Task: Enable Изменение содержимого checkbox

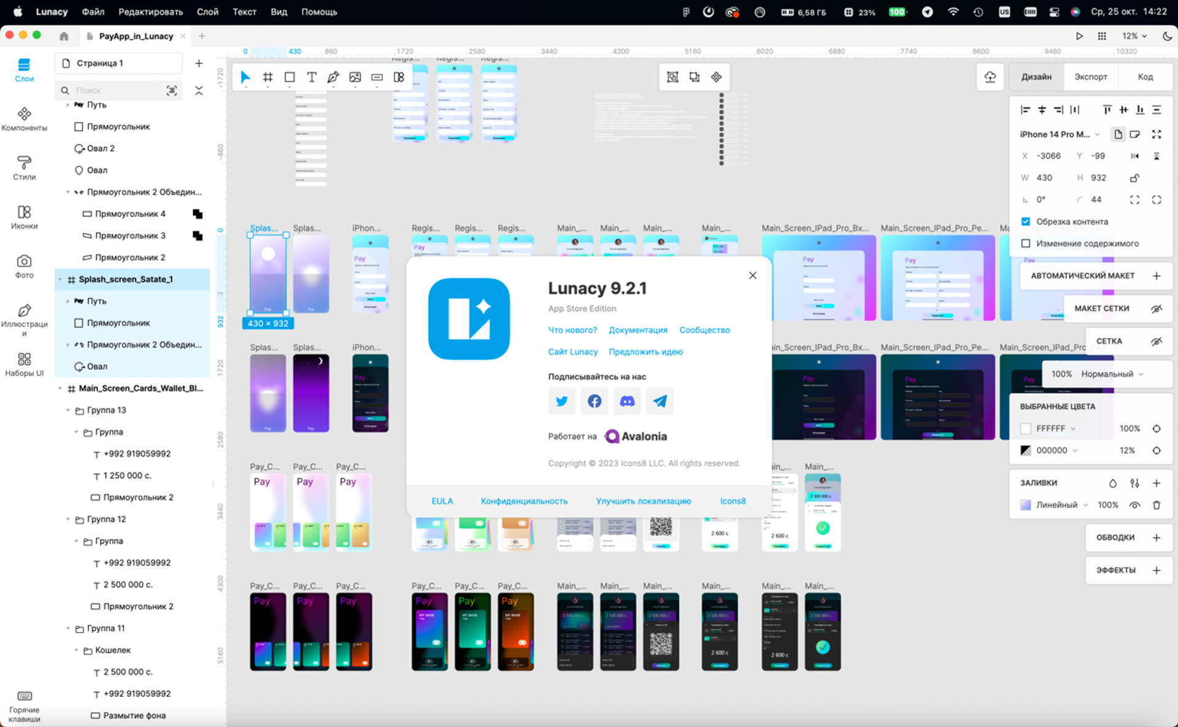Action: tap(1026, 244)
